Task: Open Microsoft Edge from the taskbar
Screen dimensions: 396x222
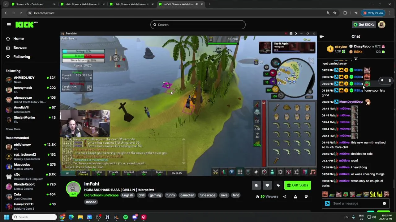Action: click(x=71, y=217)
